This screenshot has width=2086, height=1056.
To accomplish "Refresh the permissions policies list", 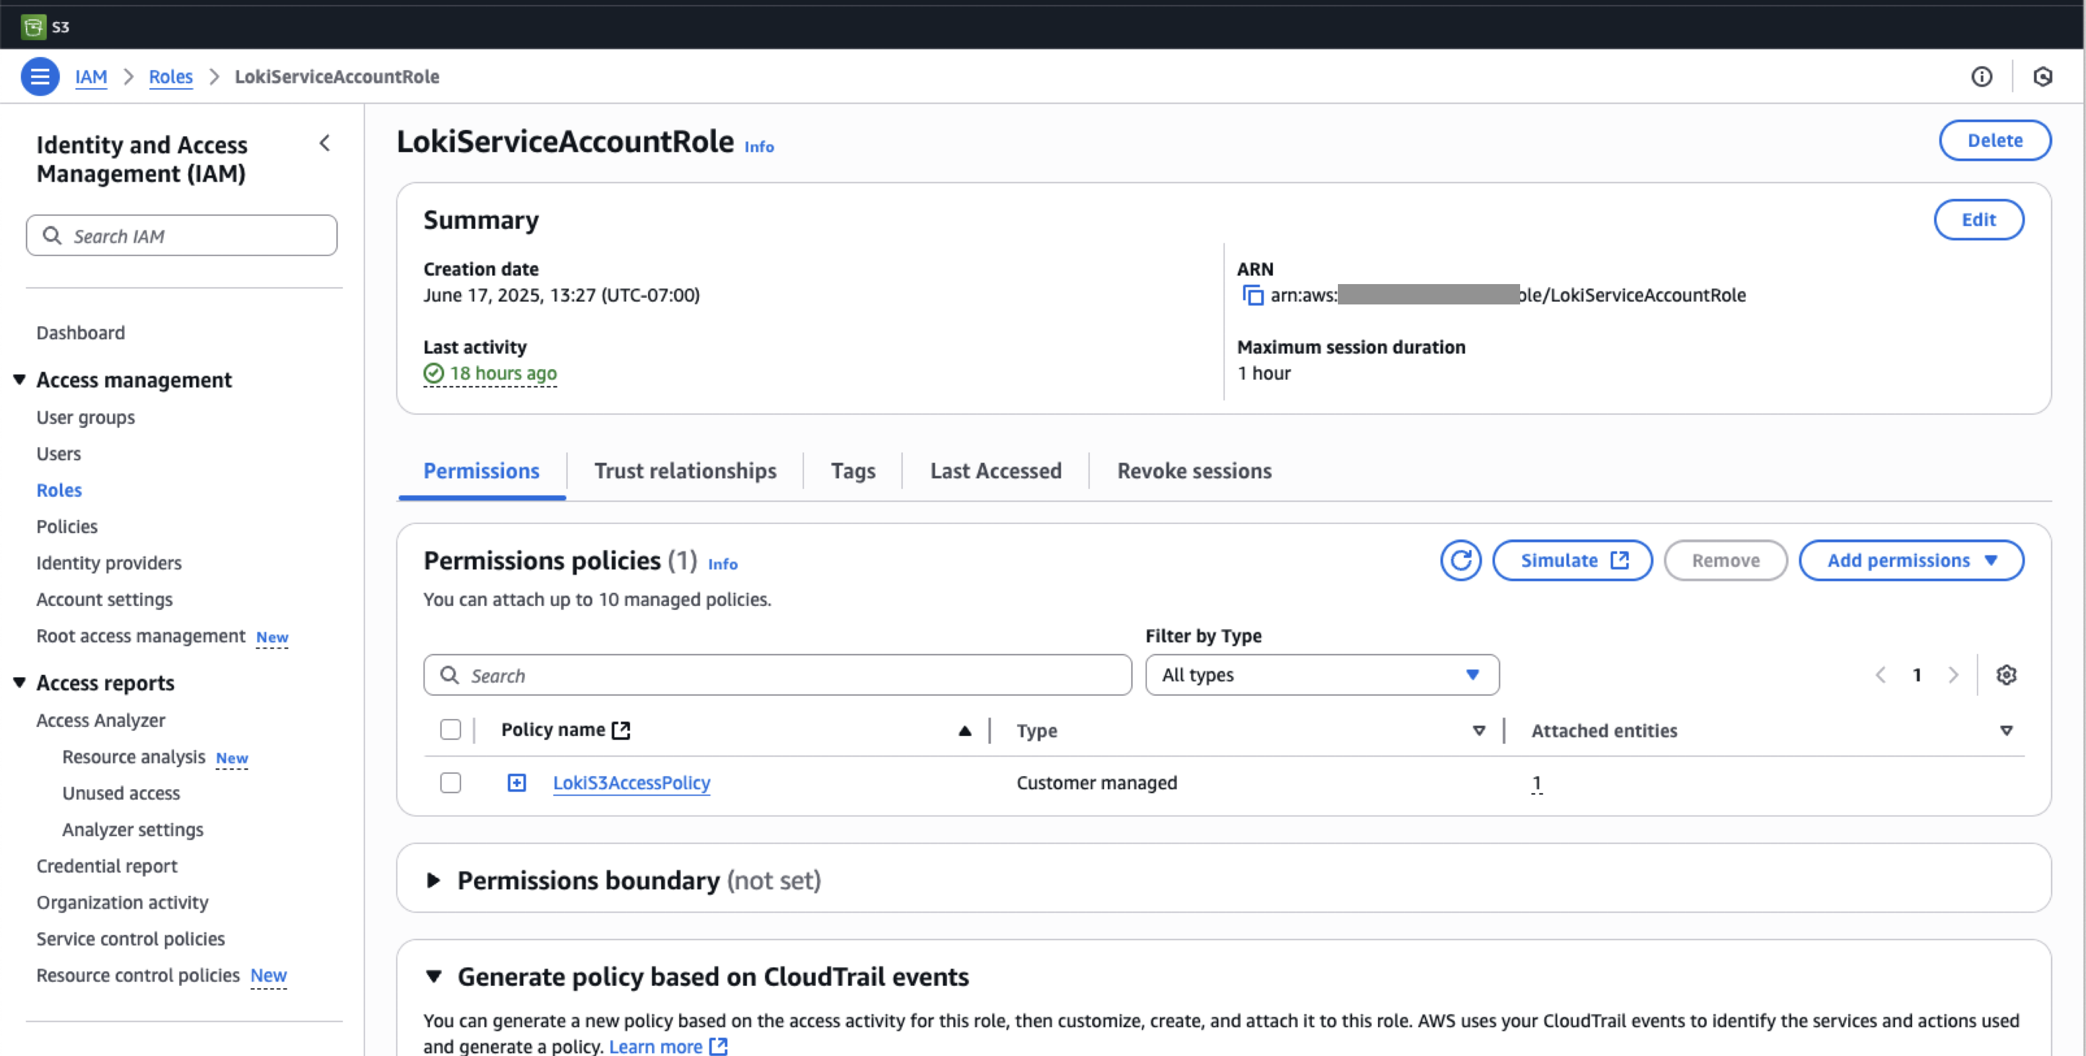I will click(x=1460, y=560).
